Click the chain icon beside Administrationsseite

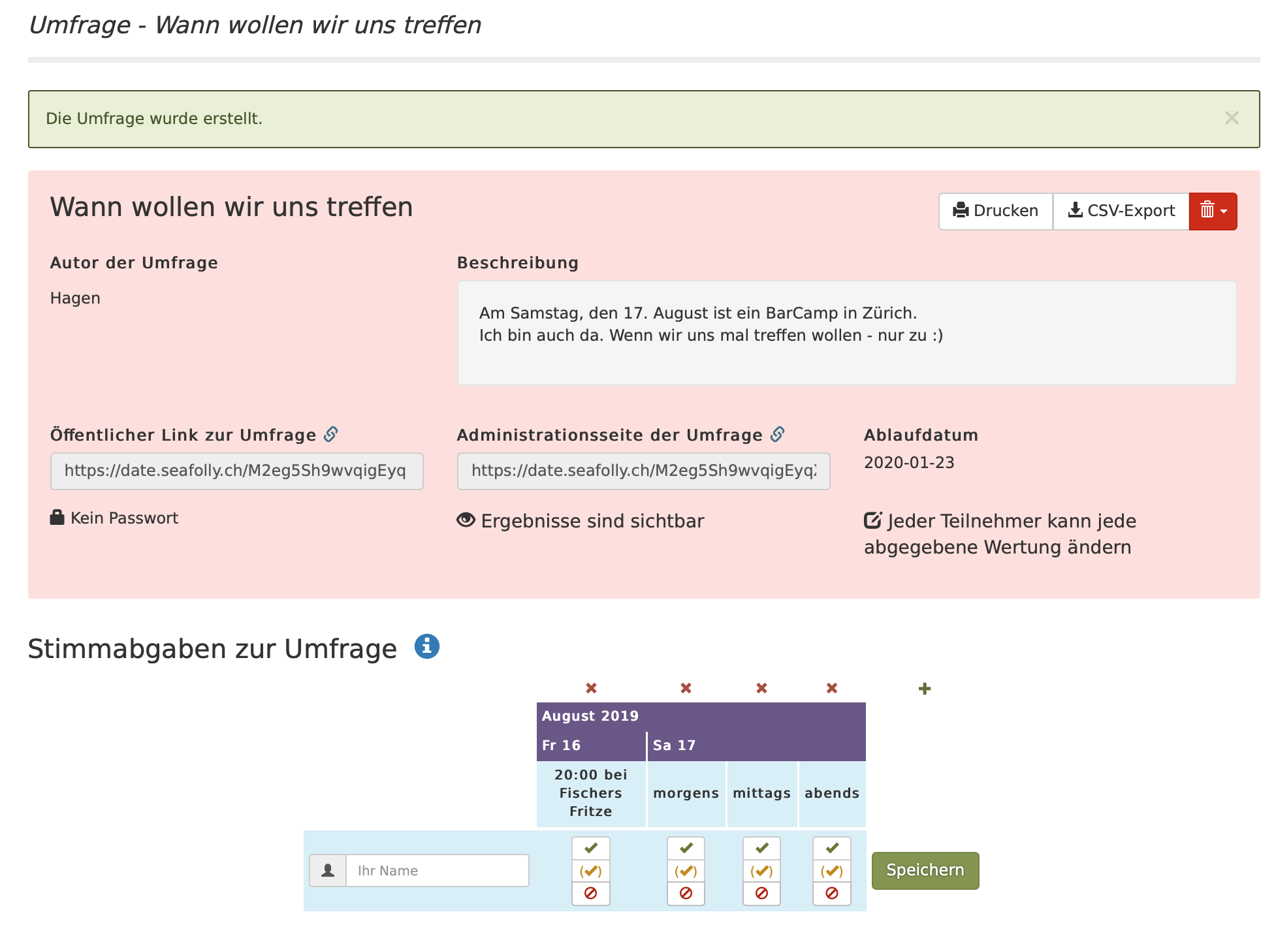click(777, 433)
